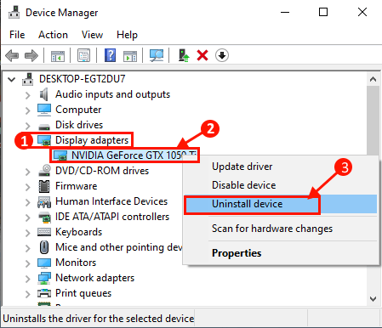Select the Network adapters label
Image resolution: width=382 pixels, height=328 pixels.
pyautogui.click(x=94, y=278)
